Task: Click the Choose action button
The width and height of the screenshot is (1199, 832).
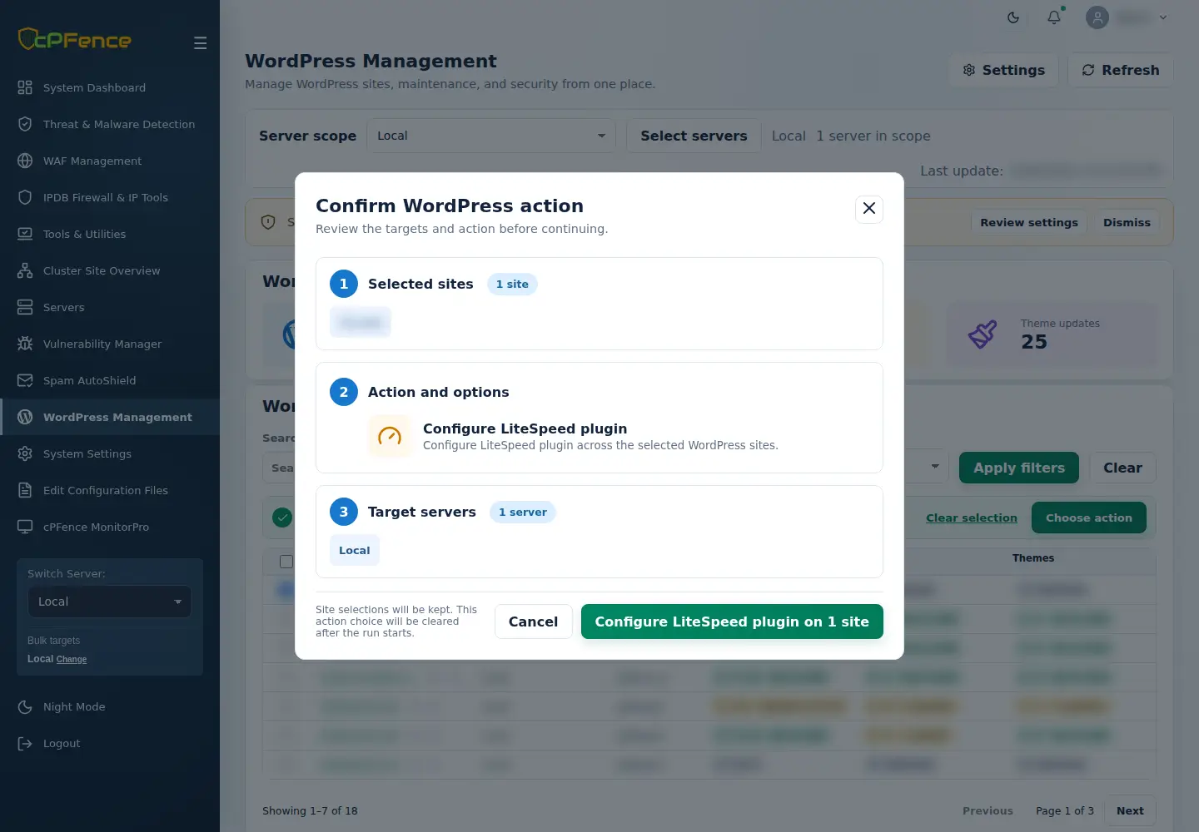Action: click(x=1089, y=518)
